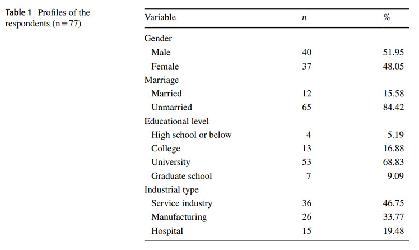Select the "Industrial type" heading

(x=171, y=189)
